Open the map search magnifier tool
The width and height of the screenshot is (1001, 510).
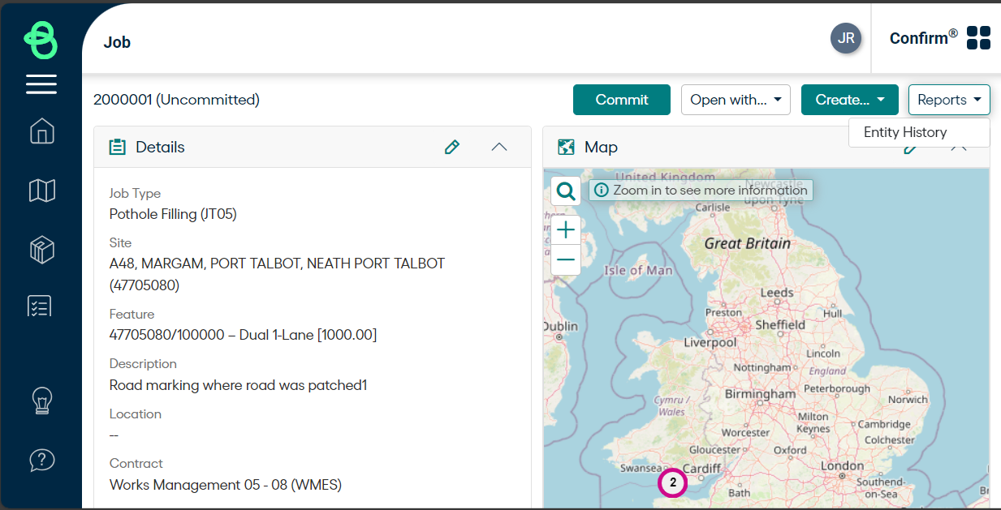565,191
